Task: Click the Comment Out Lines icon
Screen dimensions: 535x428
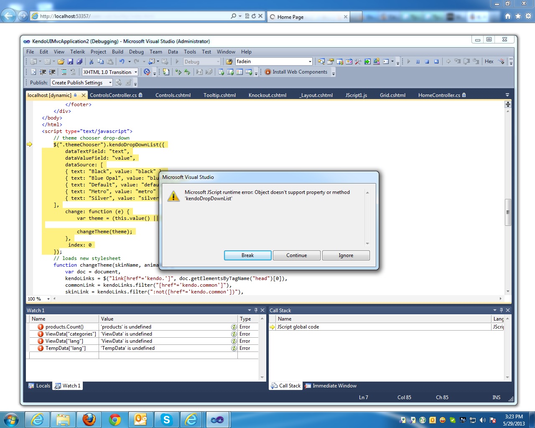Action: pyautogui.click(x=64, y=72)
